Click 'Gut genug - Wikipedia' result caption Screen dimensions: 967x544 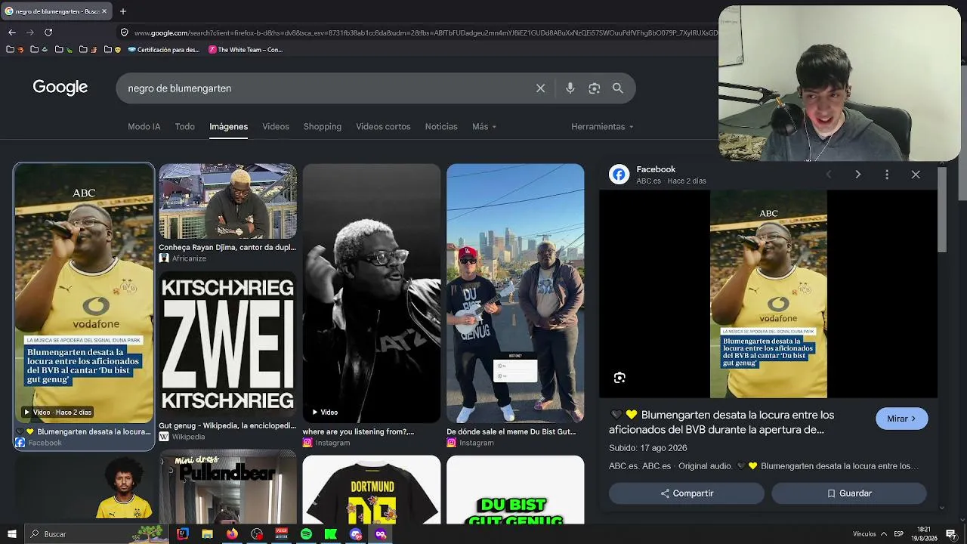coord(227,425)
